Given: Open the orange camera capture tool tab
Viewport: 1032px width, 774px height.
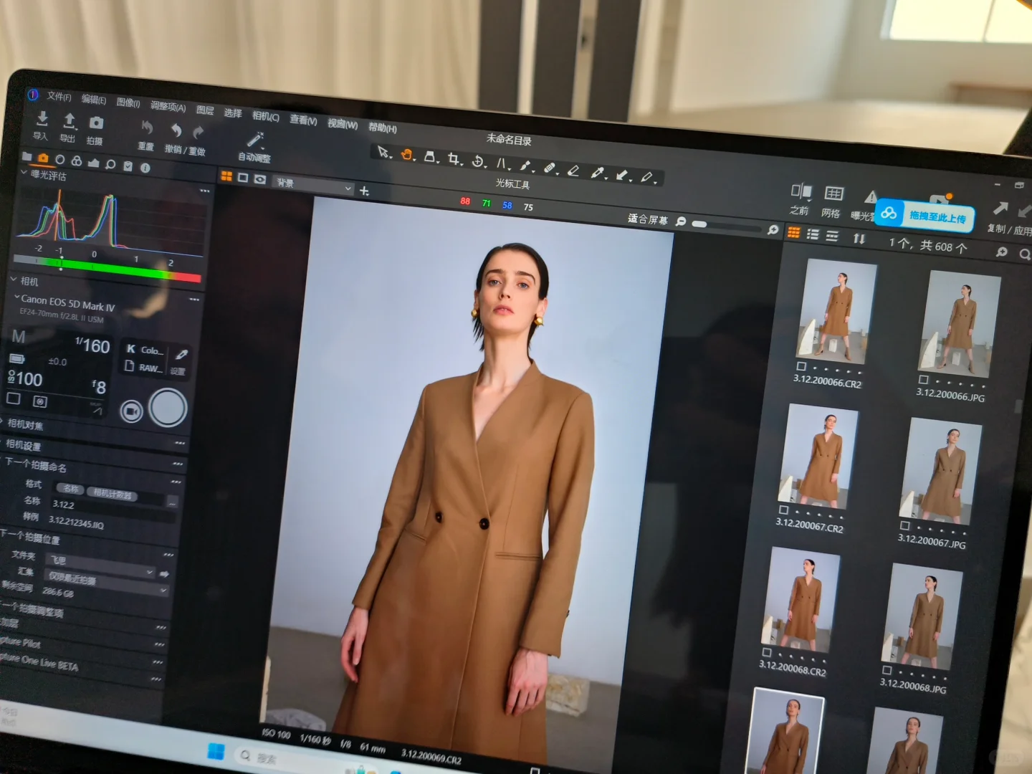Looking at the screenshot, I should (x=43, y=158).
